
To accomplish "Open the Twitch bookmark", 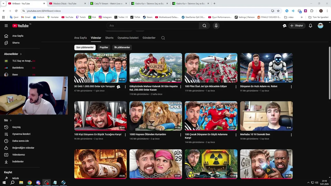I will click(81, 17).
